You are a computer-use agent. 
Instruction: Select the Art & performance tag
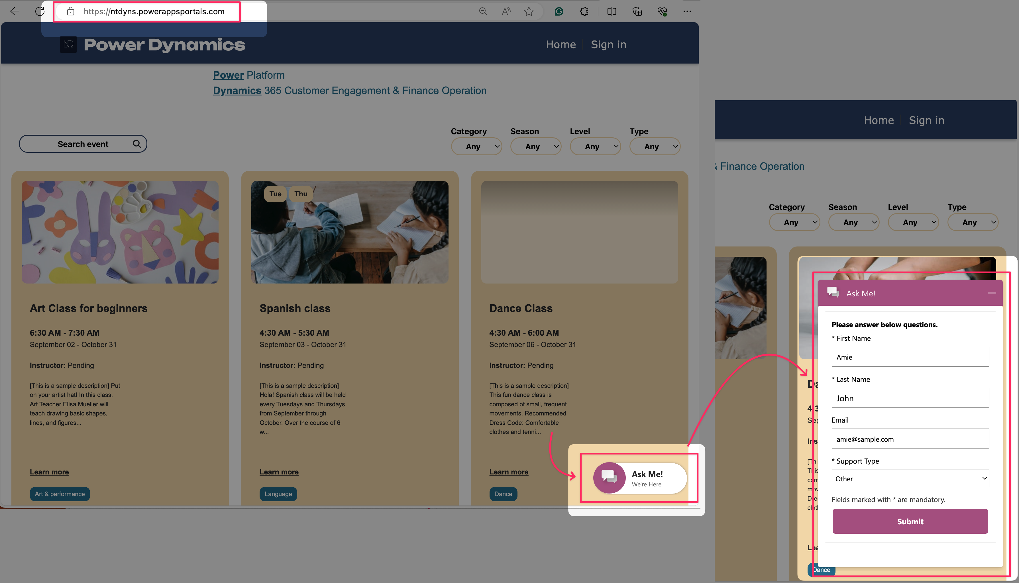tap(60, 494)
